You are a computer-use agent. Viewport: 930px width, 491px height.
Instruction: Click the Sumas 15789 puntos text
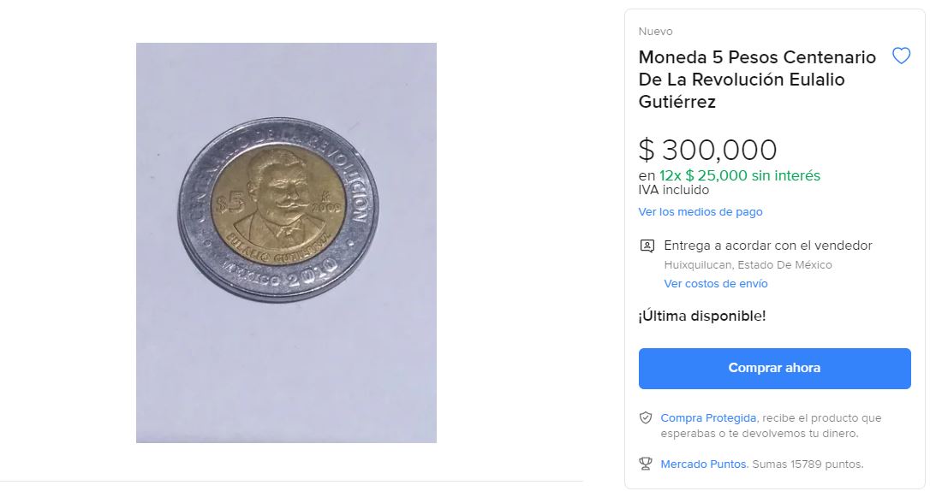pos(808,464)
